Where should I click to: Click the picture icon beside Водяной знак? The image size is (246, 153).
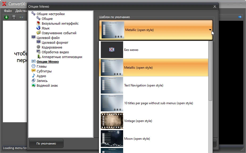click(x=34, y=85)
